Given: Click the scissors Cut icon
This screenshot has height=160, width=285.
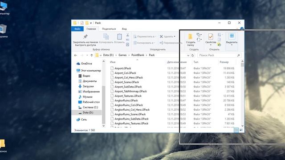Looking at the screenshot, I should [128, 35].
